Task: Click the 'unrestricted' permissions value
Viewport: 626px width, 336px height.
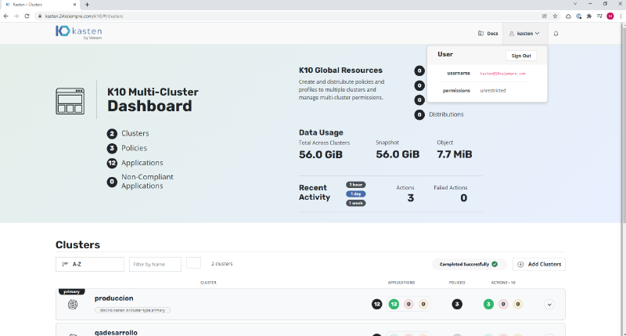Action: pos(493,91)
